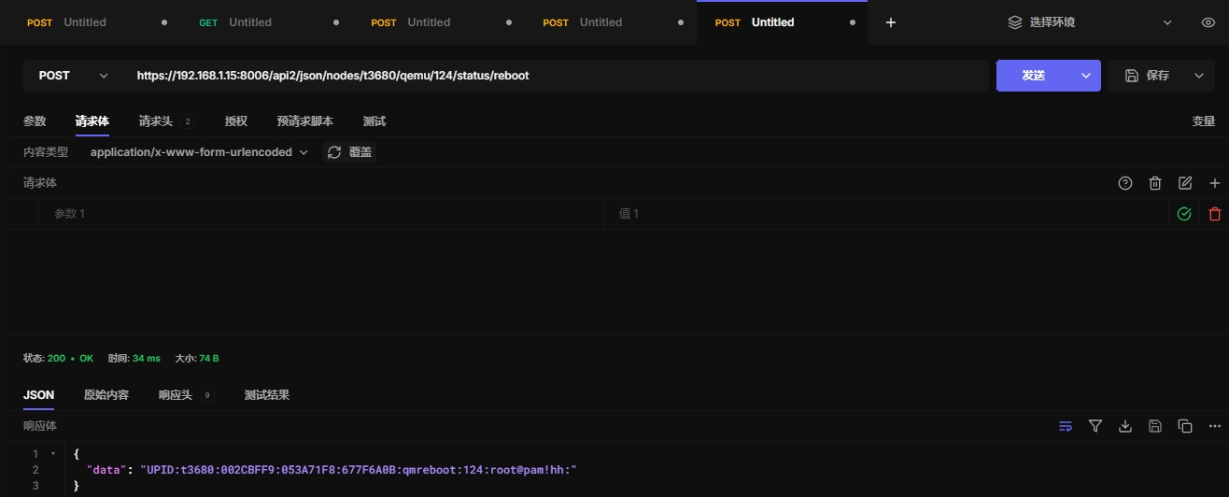This screenshot has height=497, width=1229.
Task: Expand the content type application/x-www-form-urlencoded dropdown
Action: click(199, 152)
